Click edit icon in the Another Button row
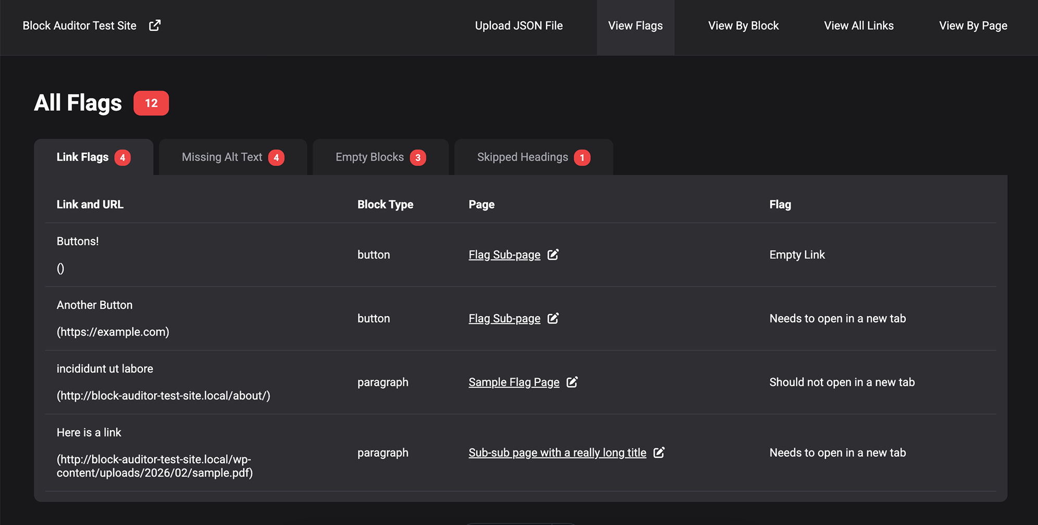The width and height of the screenshot is (1038, 525). point(553,318)
